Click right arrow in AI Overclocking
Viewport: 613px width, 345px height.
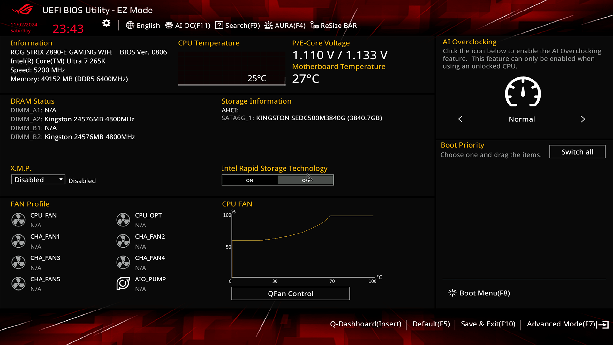(583, 119)
